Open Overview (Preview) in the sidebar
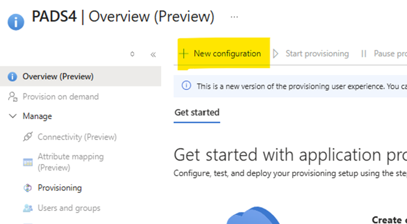Image resolution: width=407 pixels, height=224 pixels. click(80, 76)
